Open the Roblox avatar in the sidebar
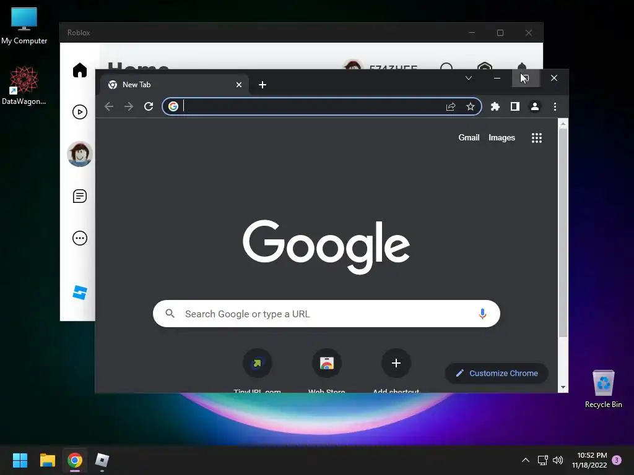This screenshot has width=634, height=475. (80, 154)
